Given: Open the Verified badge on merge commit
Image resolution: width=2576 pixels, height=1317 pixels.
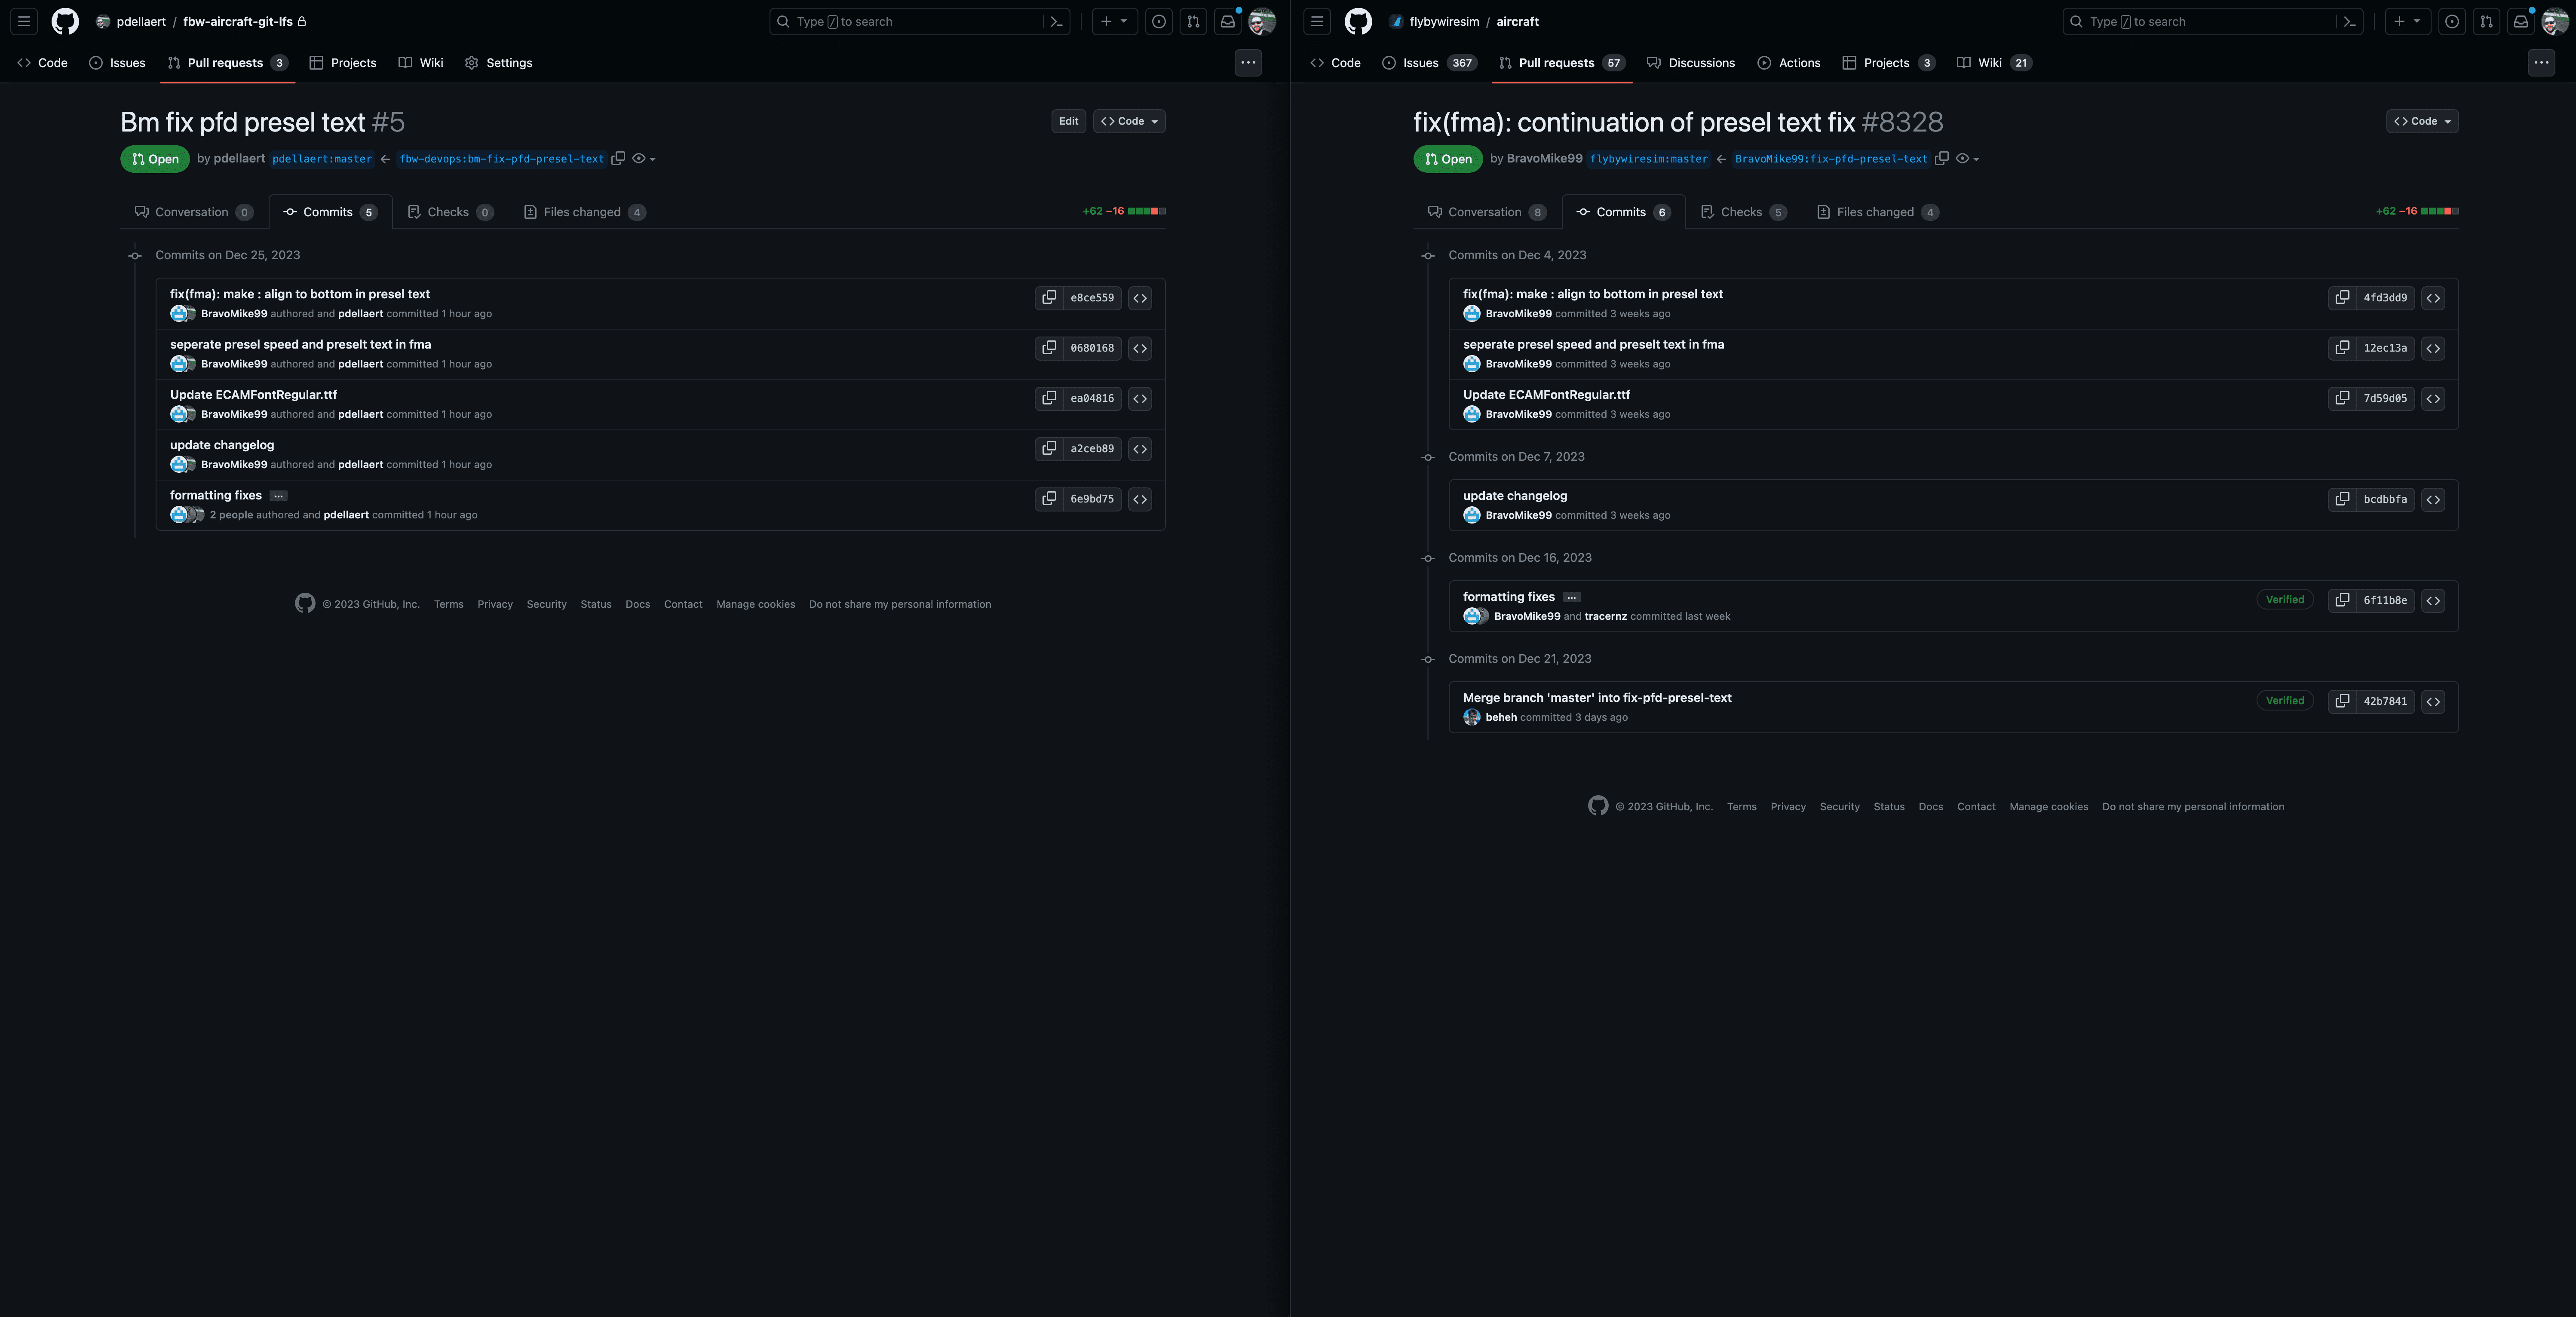Looking at the screenshot, I should pos(2284,701).
